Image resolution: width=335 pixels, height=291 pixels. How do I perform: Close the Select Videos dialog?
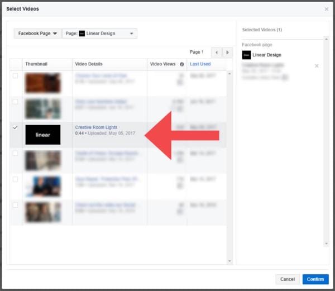tap(327, 9)
